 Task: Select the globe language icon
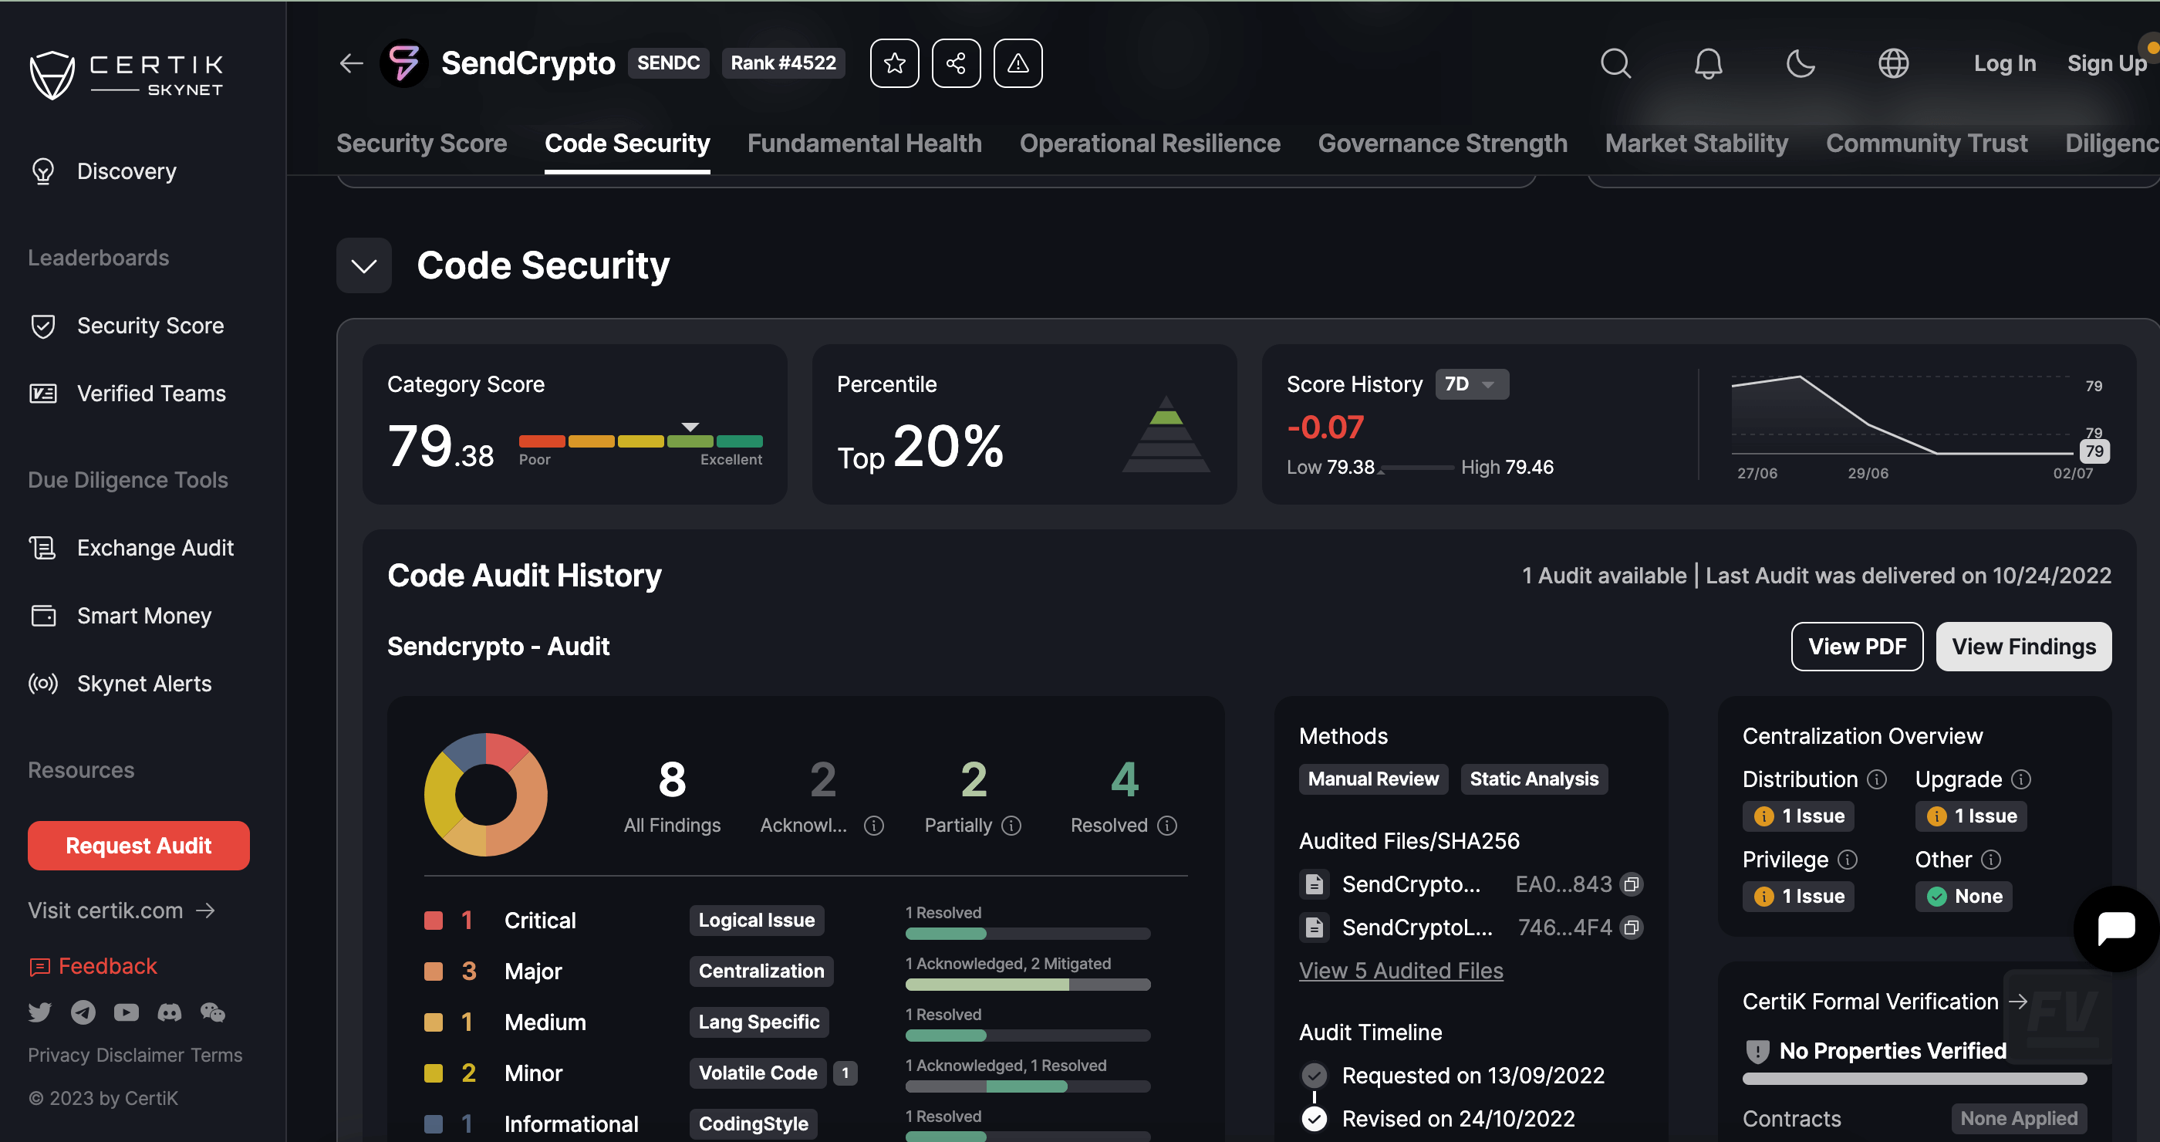[1893, 63]
